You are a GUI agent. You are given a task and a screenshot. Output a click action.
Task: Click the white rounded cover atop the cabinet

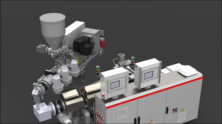point(187,71)
